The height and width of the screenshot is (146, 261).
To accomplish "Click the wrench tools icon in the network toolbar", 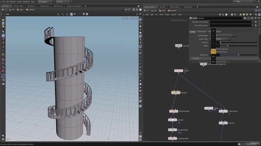I will 220,15.
